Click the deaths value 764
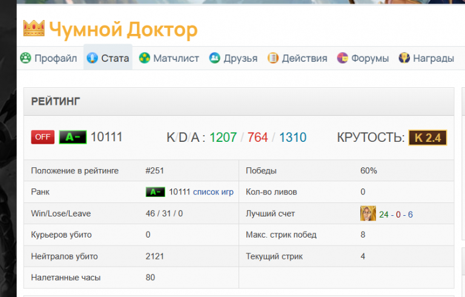 click(x=258, y=138)
